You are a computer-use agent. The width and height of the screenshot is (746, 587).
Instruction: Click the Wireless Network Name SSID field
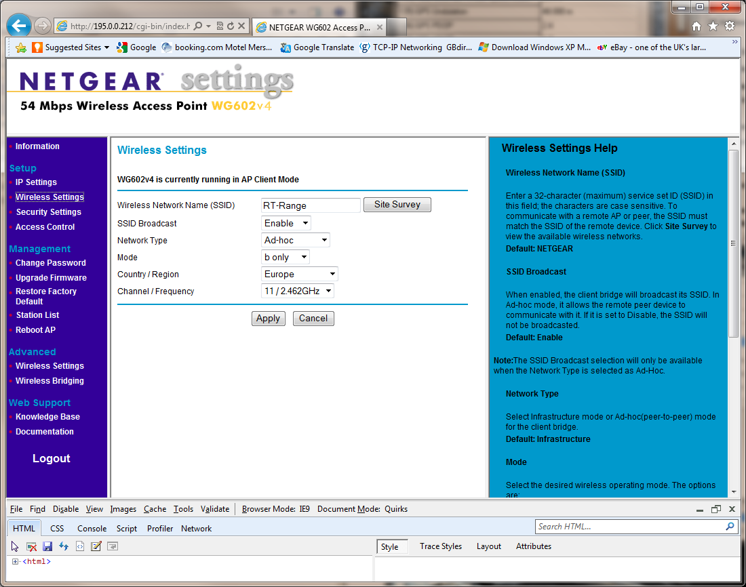click(x=311, y=205)
